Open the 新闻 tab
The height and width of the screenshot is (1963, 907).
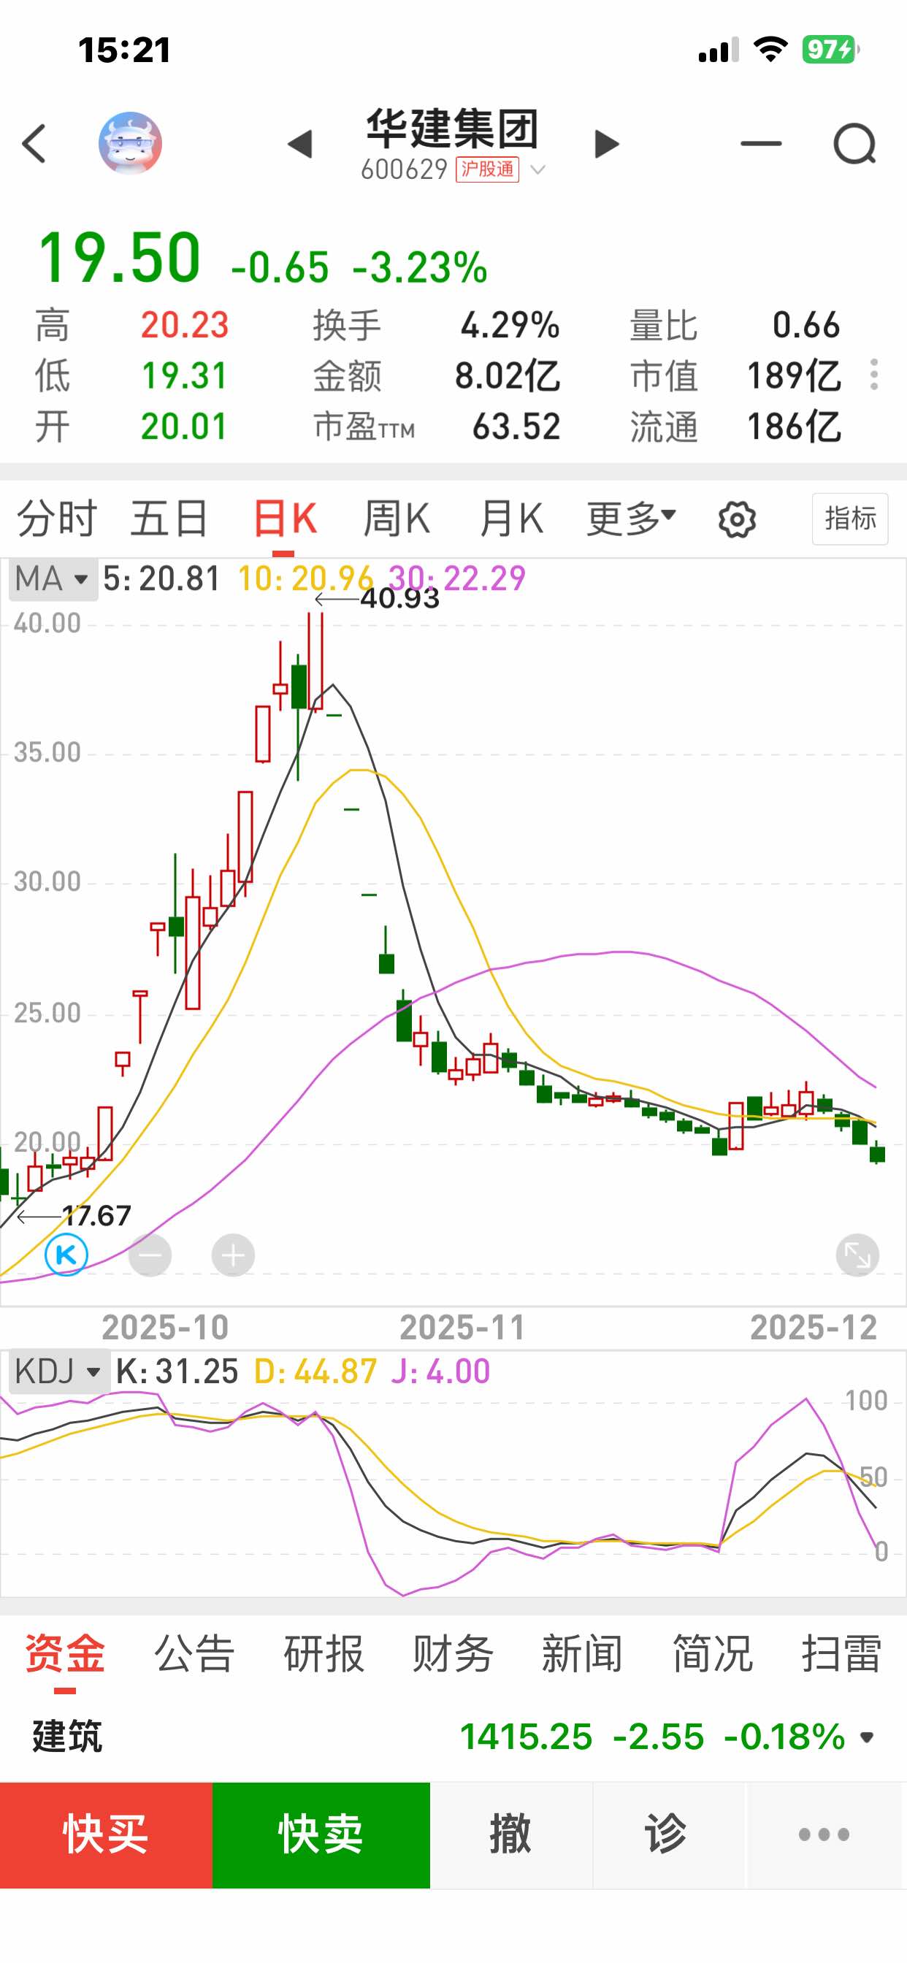coord(582,1653)
